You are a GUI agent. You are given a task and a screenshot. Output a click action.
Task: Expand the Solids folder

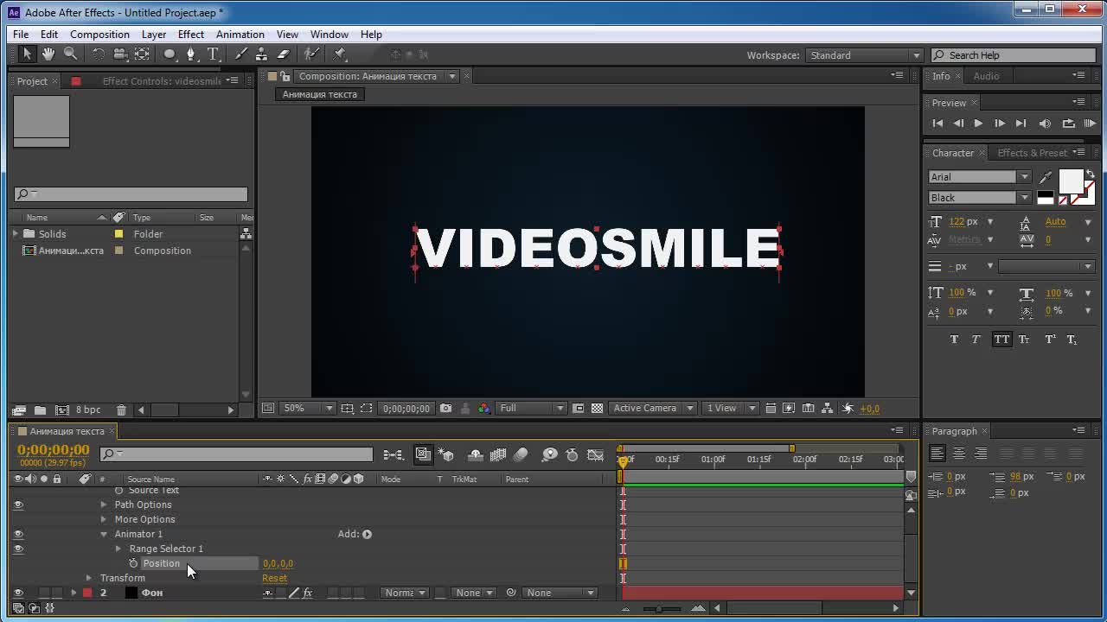(x=16, y=234)
